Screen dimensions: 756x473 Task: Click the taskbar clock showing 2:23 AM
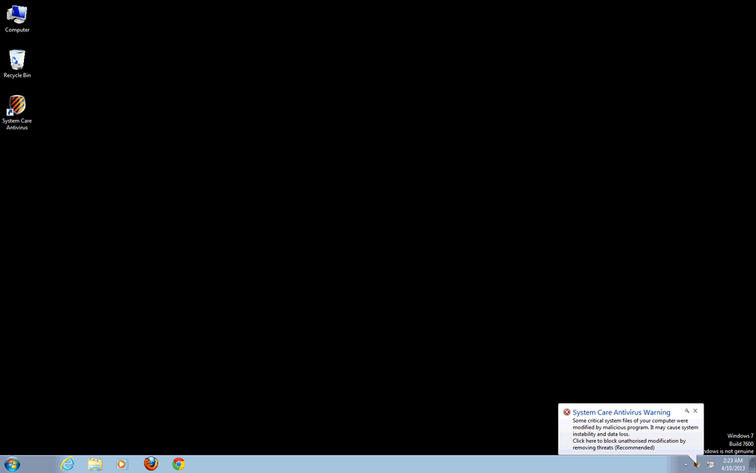click(x=733, y=464)
